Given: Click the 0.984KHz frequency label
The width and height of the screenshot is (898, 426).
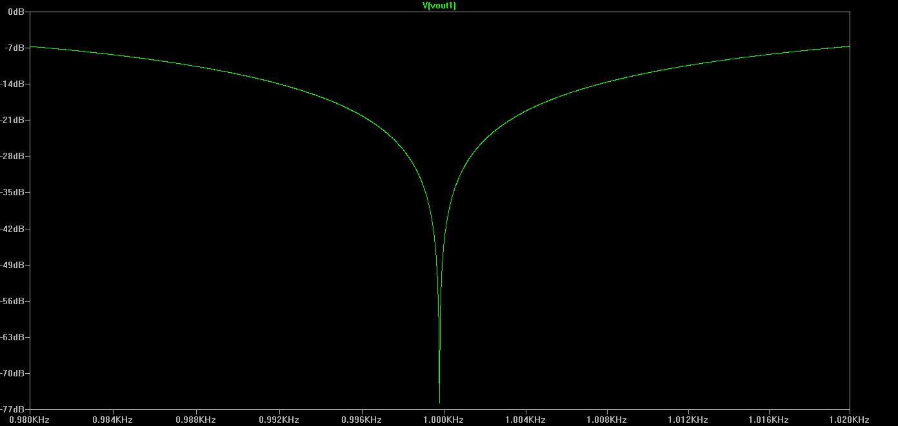Looking at the screenshot, I should (113, 420).
